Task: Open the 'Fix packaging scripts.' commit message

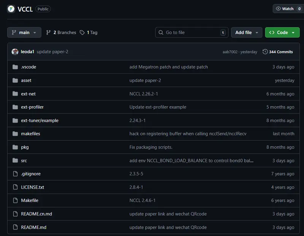Action: 150,147
